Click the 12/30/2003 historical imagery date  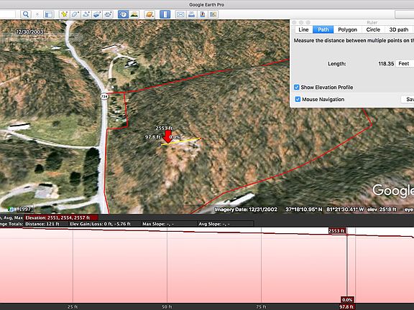click(x=29, y=32)
